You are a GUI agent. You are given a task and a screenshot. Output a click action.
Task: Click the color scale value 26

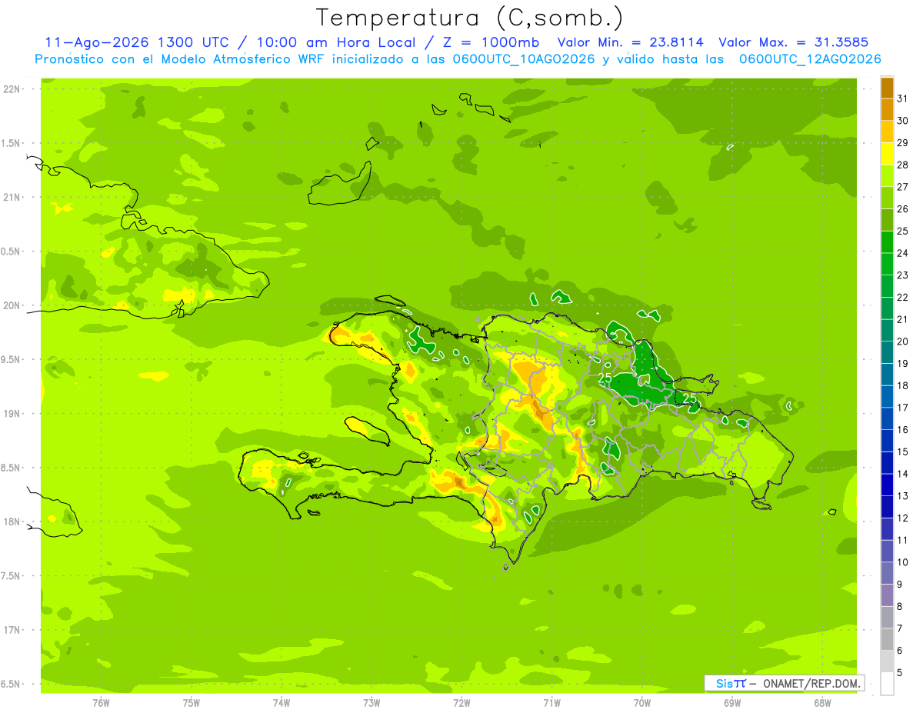(902, 209)
